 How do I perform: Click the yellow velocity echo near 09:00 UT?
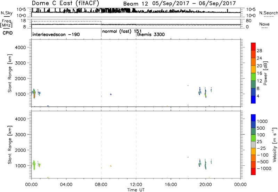111,166
